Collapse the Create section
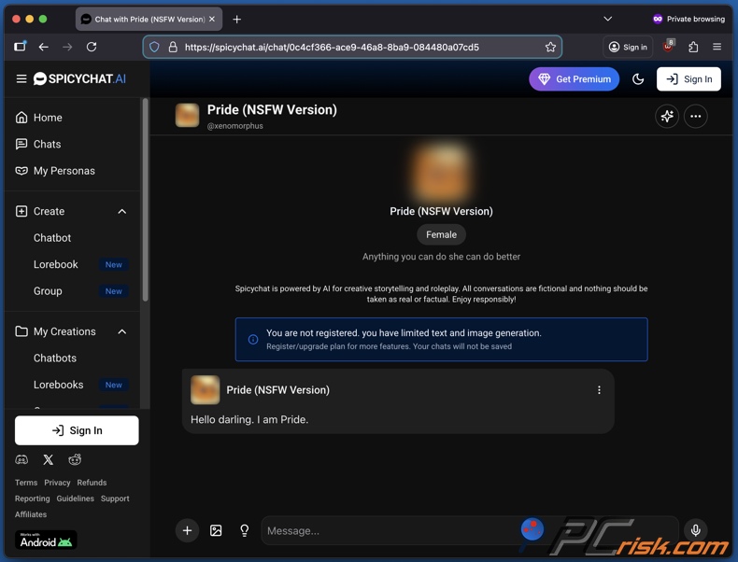This screenshot has height=562, width=738. coord(121,212)
